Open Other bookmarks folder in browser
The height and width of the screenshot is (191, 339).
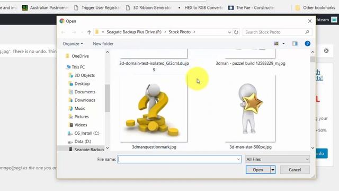tap(315, 7)
